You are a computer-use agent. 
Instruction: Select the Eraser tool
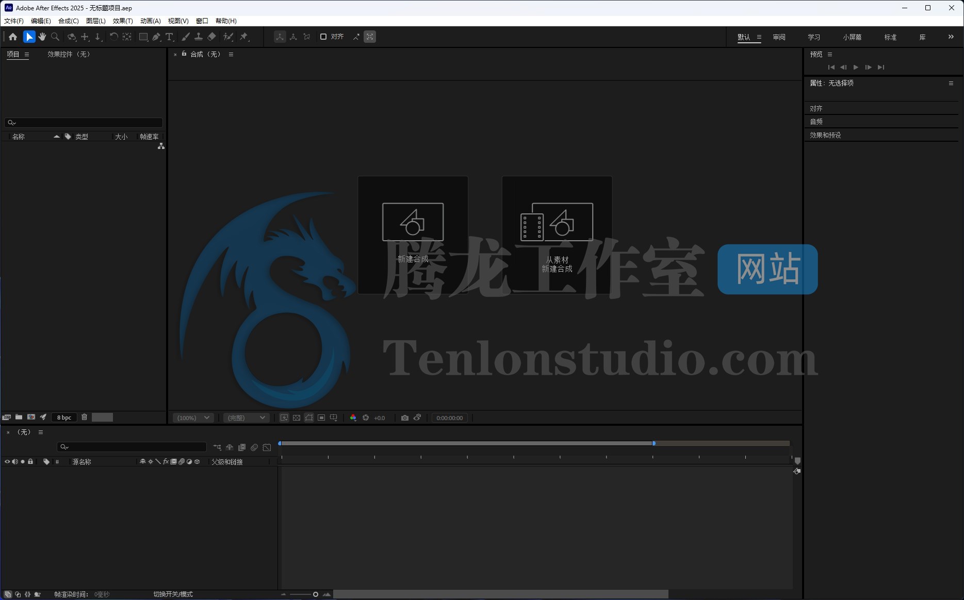pyautogui.click(x=211, y=37)
